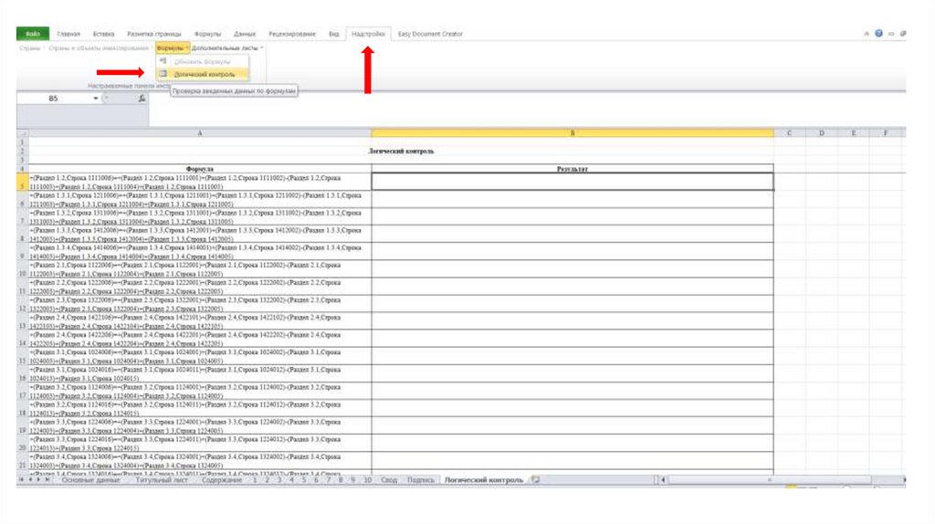Open the Рецензирование ribbon tab
Image resolution: width=935 pixels, height=524 pixels.
click(292, 34)
